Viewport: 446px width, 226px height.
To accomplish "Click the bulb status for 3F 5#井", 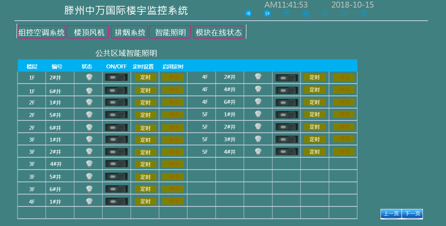I will [x=89, y=177].
